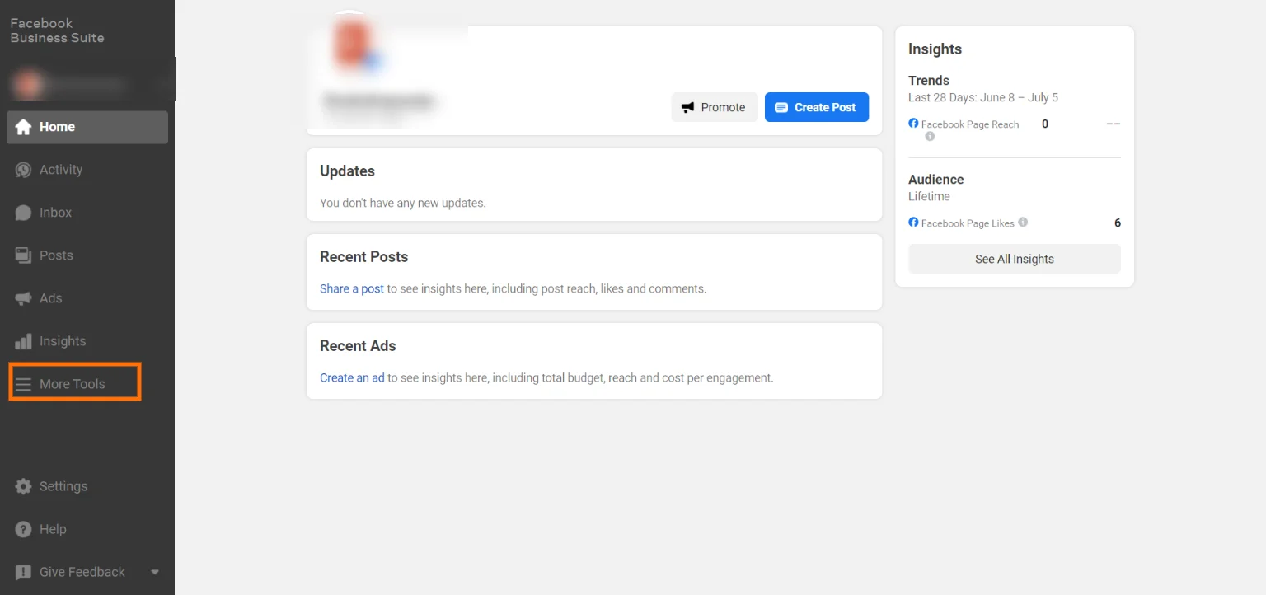The image size is (1266, 595).
Task: Click the Home house icon in sidebar
Action: pos(23,127)
